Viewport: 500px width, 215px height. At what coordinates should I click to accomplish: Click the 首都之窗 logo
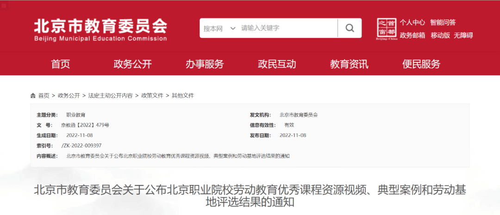pos(387,30)
